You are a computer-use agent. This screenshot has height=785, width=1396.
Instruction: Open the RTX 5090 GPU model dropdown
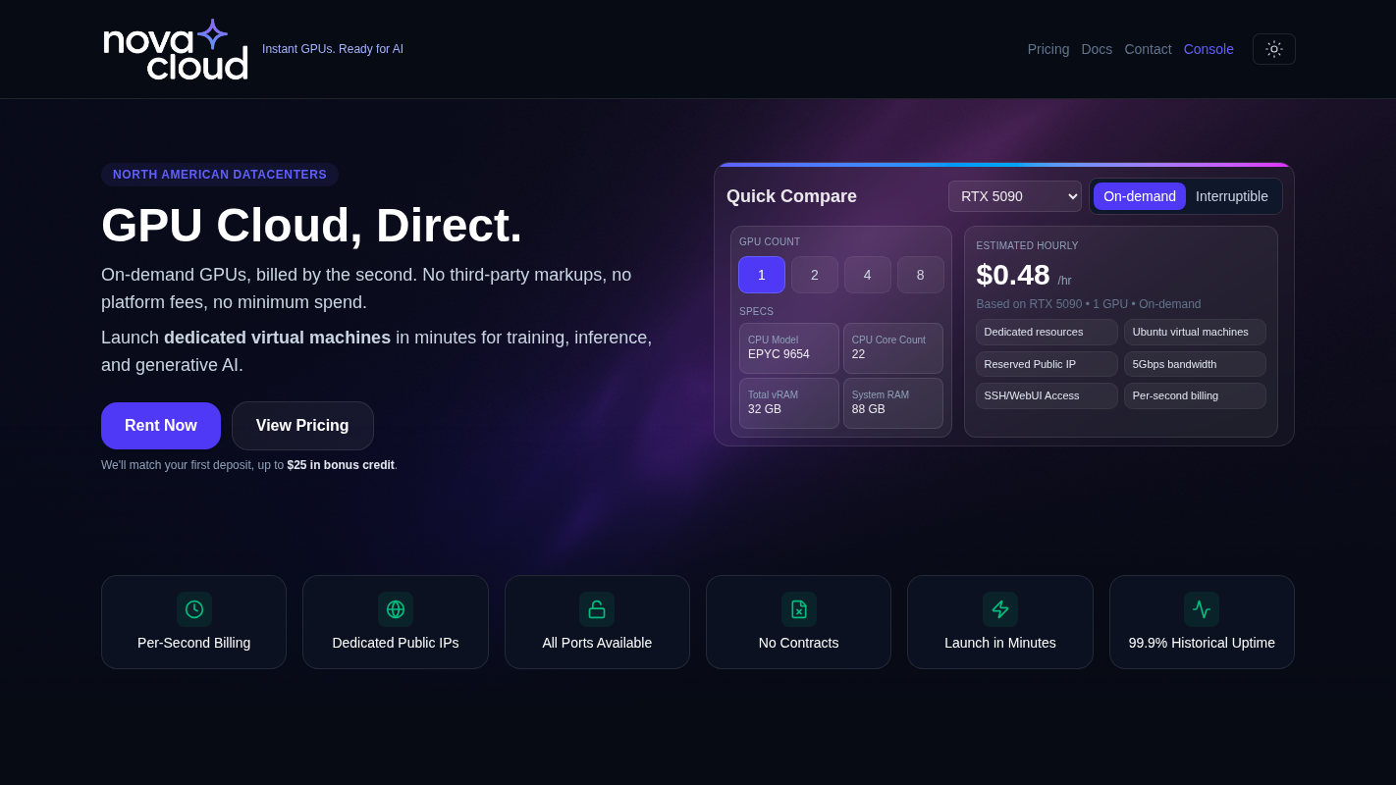[1015, 196]
